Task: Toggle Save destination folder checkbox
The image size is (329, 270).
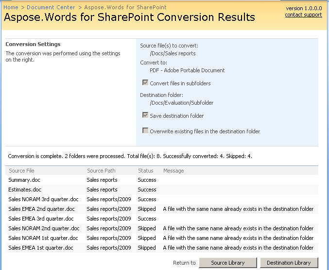Action: click(145, 115)
